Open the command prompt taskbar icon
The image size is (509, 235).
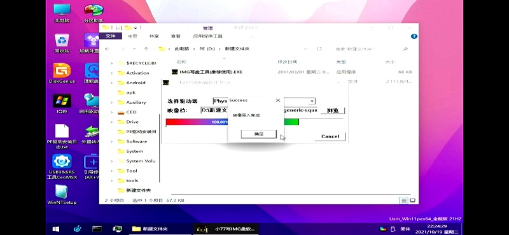click(97, 229)
